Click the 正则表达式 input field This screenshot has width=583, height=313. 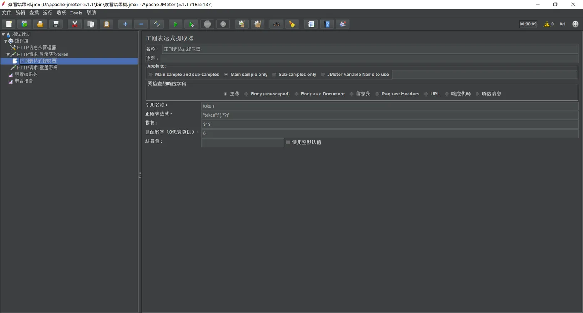pyautogui.click(x=390, y=115)
